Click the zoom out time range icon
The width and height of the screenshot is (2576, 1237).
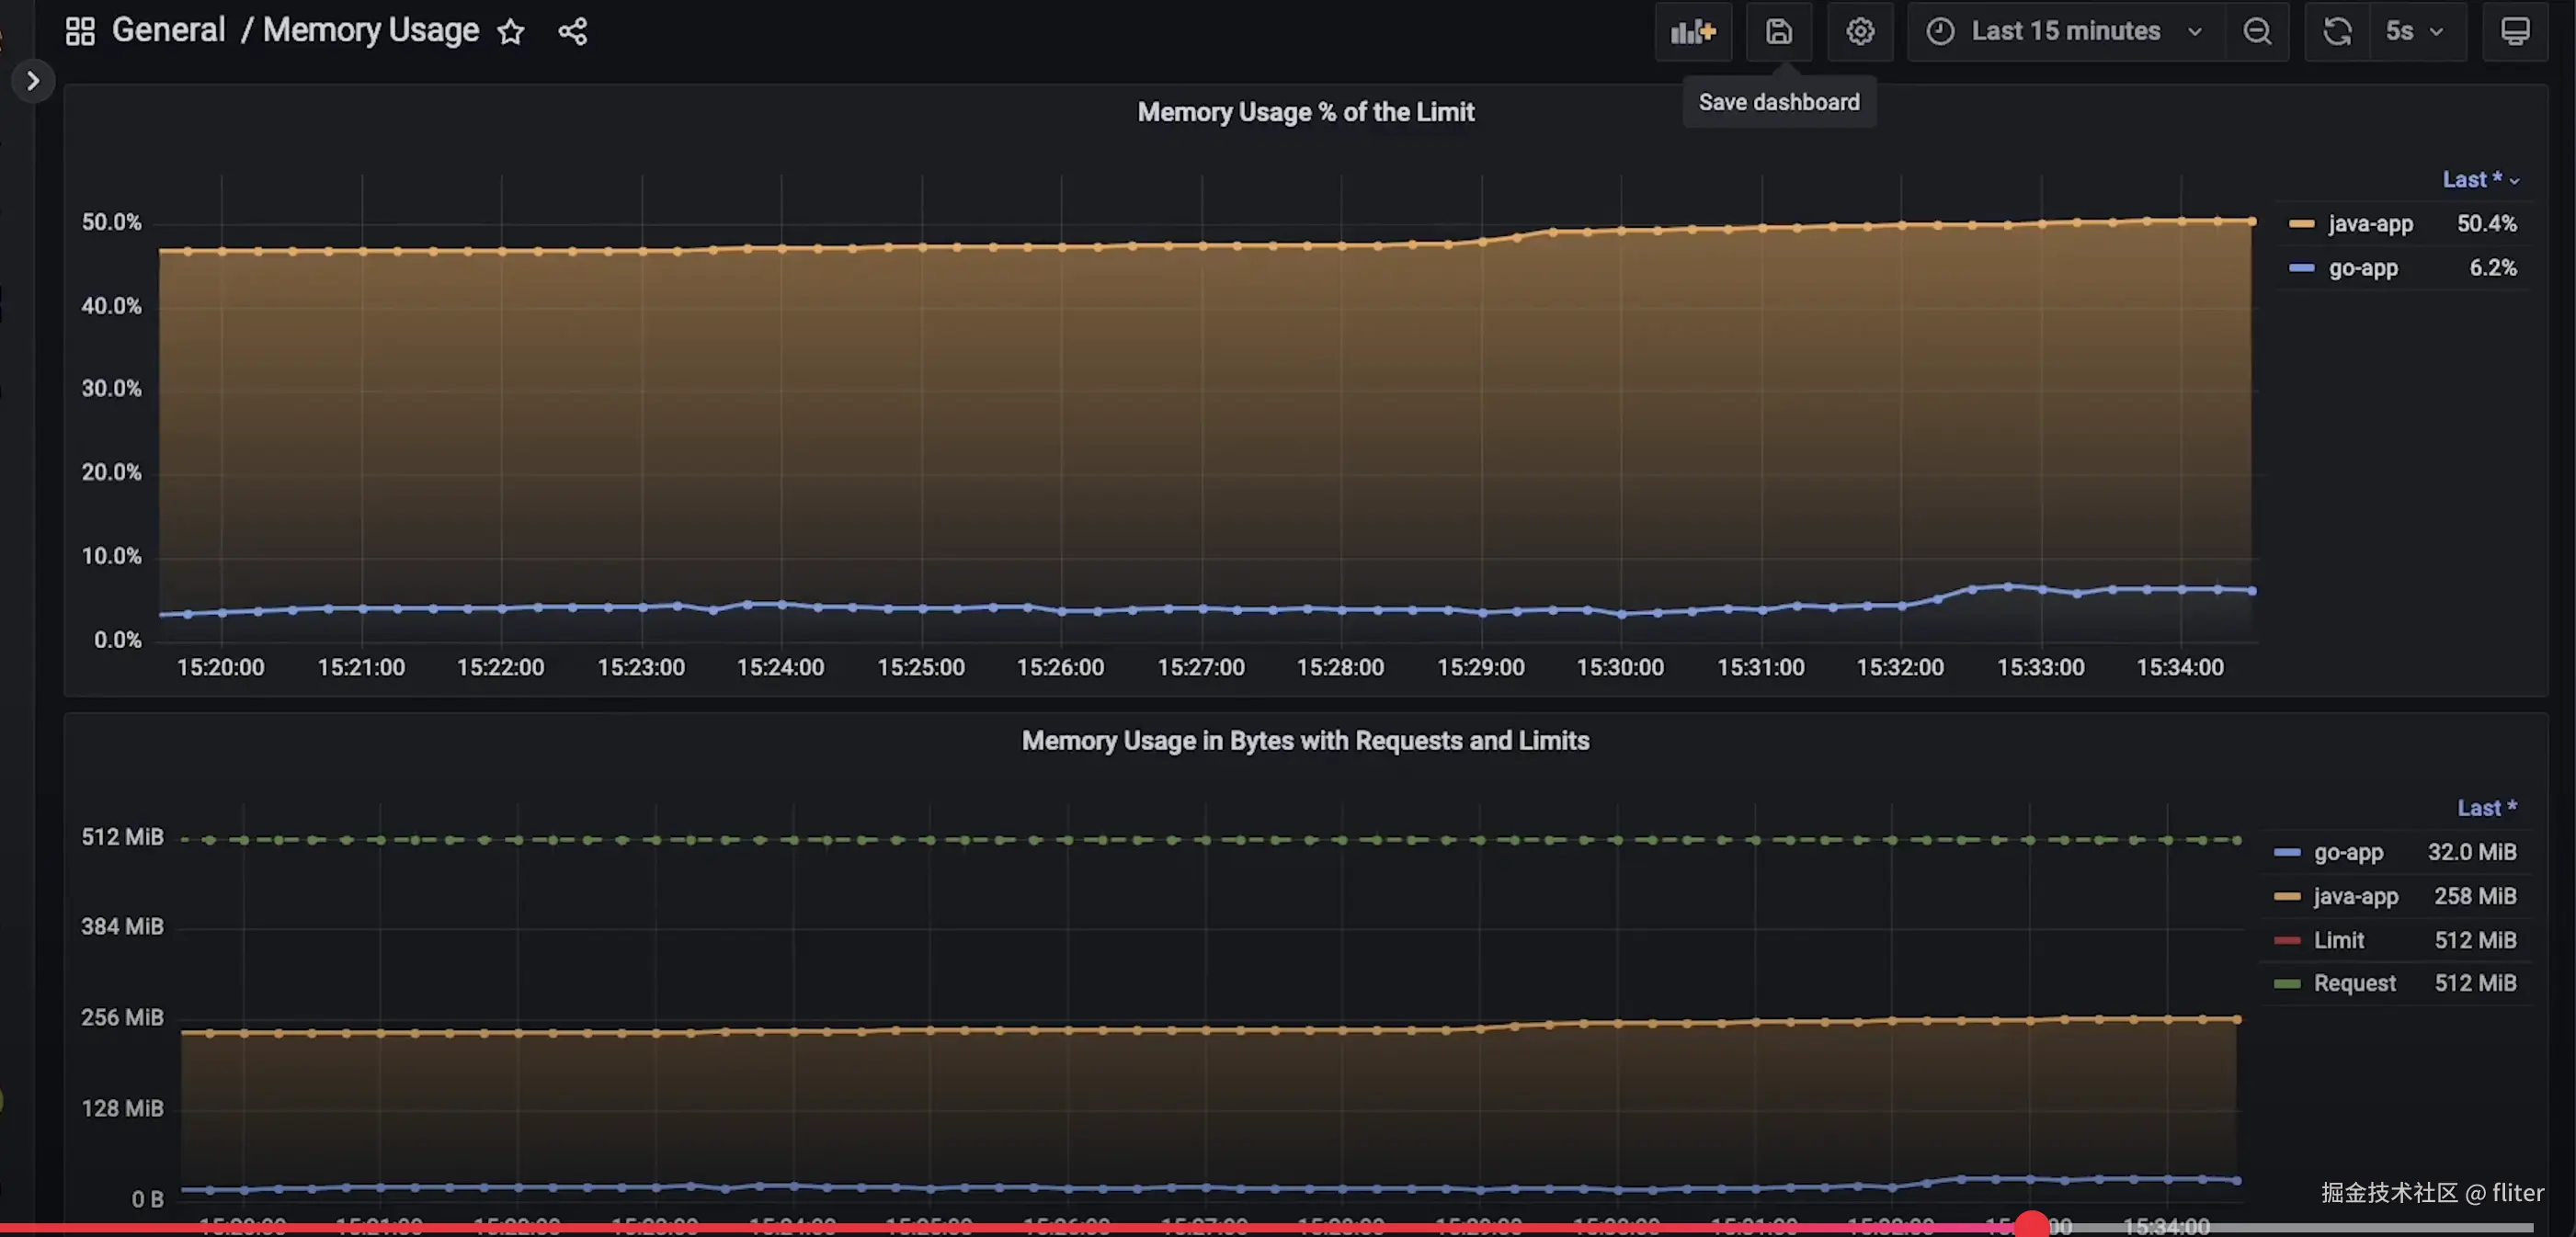pos(2256,32)
